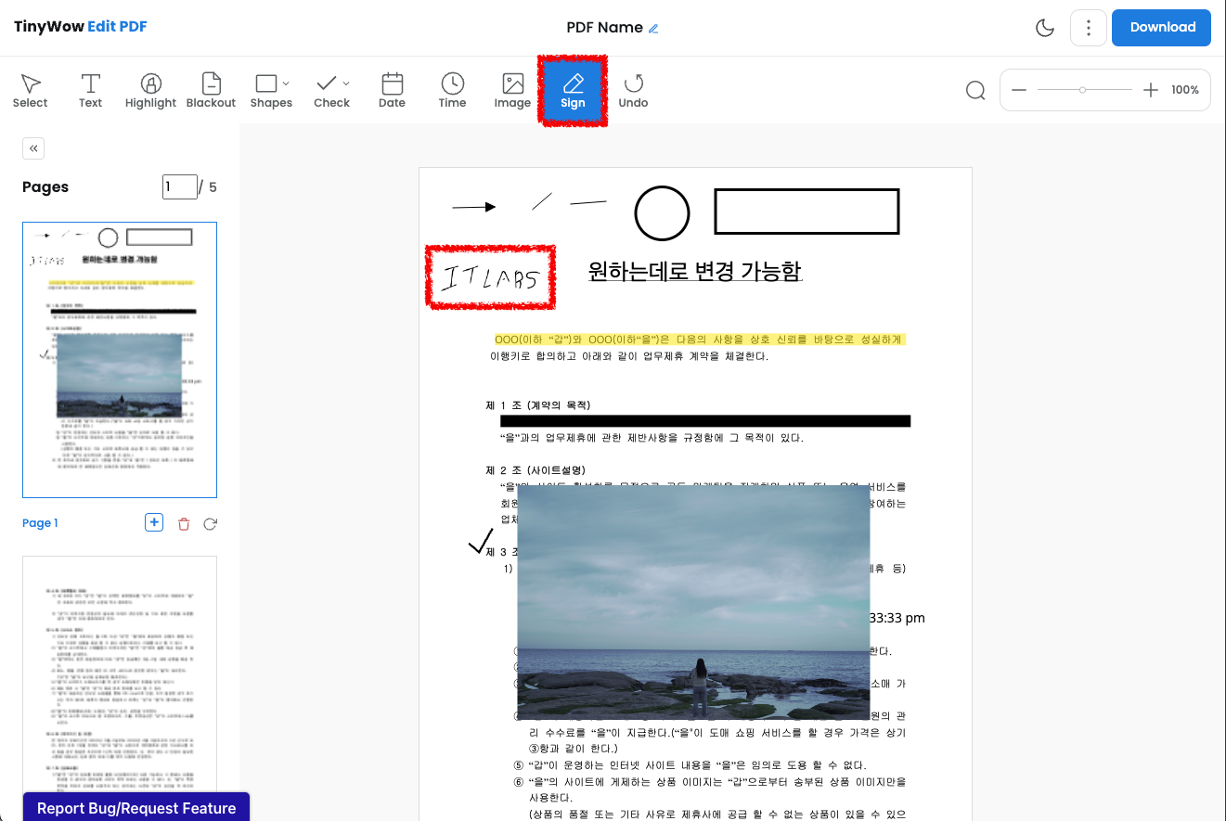Screen dimensions: 1226x821
Task: Collapse the Pages sidebar panel
Action: point(32,148)
